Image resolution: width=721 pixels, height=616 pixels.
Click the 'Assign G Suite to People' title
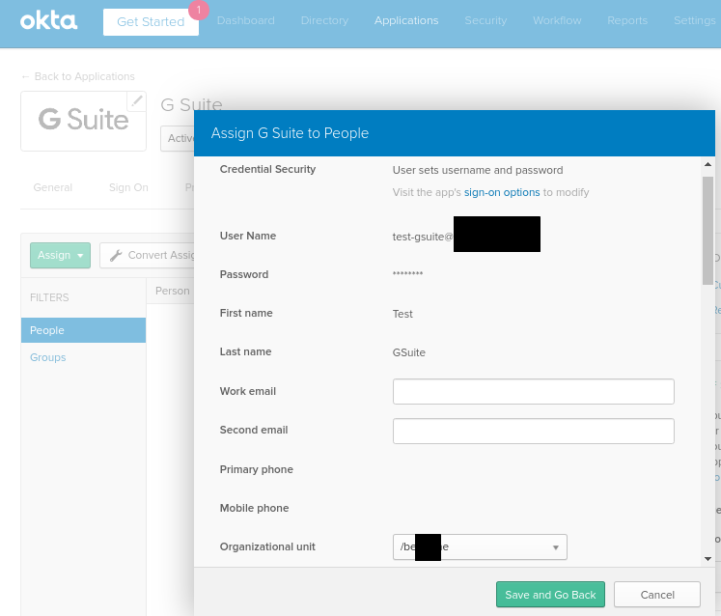(x=290, y=133)
